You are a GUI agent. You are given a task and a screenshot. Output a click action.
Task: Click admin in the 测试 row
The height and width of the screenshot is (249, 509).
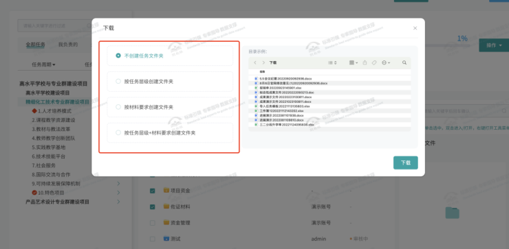(318, 239)
